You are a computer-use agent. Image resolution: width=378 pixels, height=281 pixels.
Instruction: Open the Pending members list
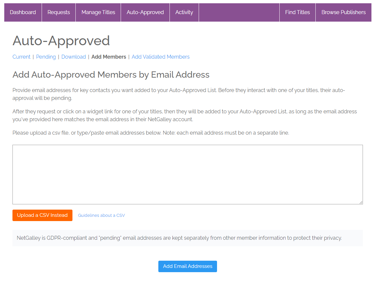pos(46,57)
